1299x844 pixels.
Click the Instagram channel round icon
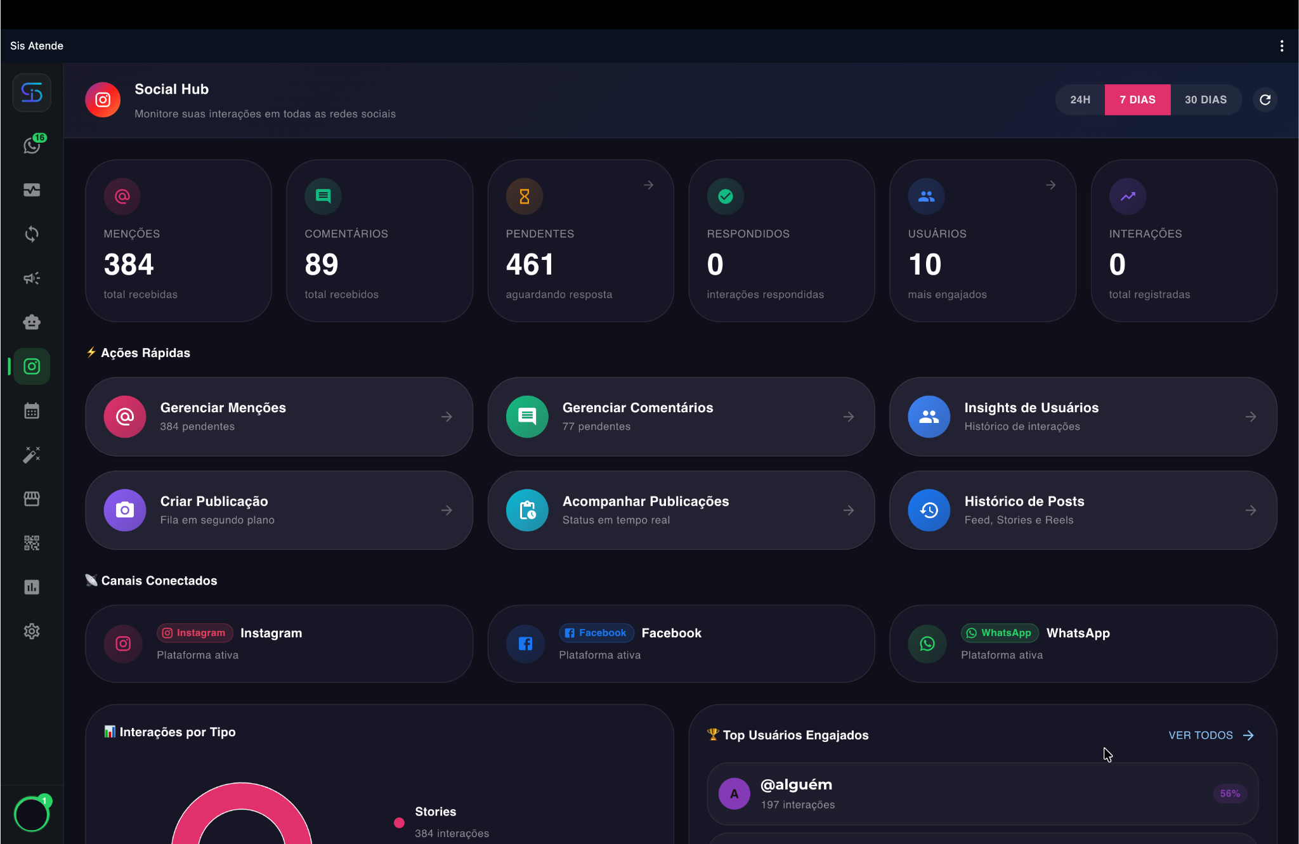pos(123,644)
